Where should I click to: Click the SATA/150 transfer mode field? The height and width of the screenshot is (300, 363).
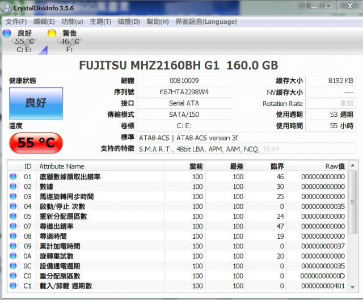(184, 115)
